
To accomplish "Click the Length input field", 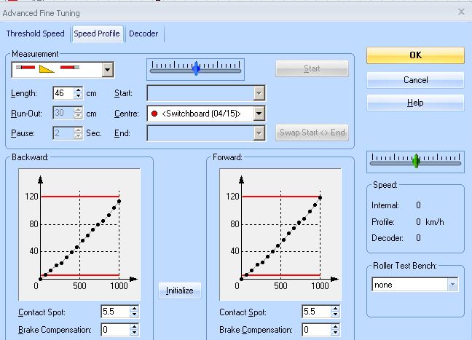I will pyautogui.click(x=63, y=93).
